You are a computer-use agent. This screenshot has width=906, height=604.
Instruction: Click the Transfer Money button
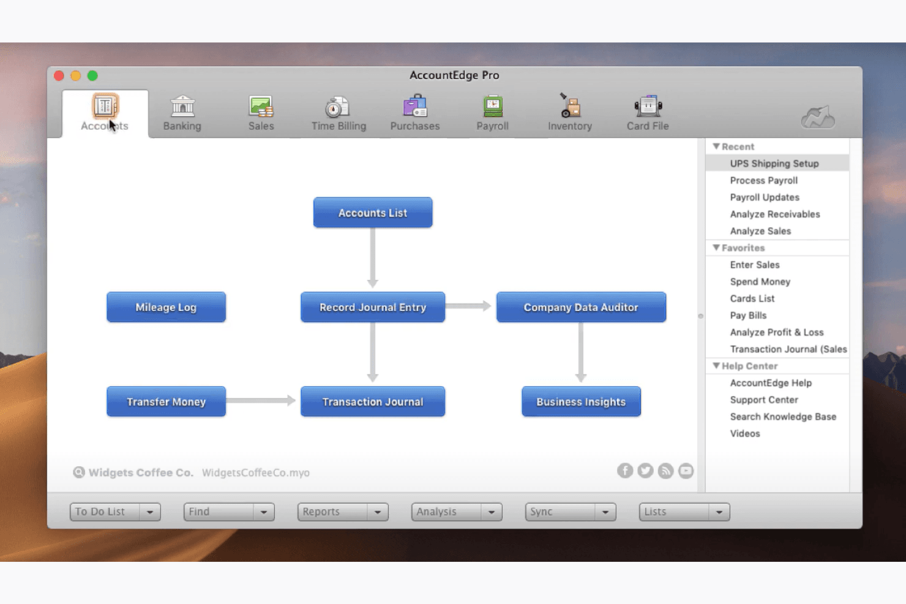[166, 401]
